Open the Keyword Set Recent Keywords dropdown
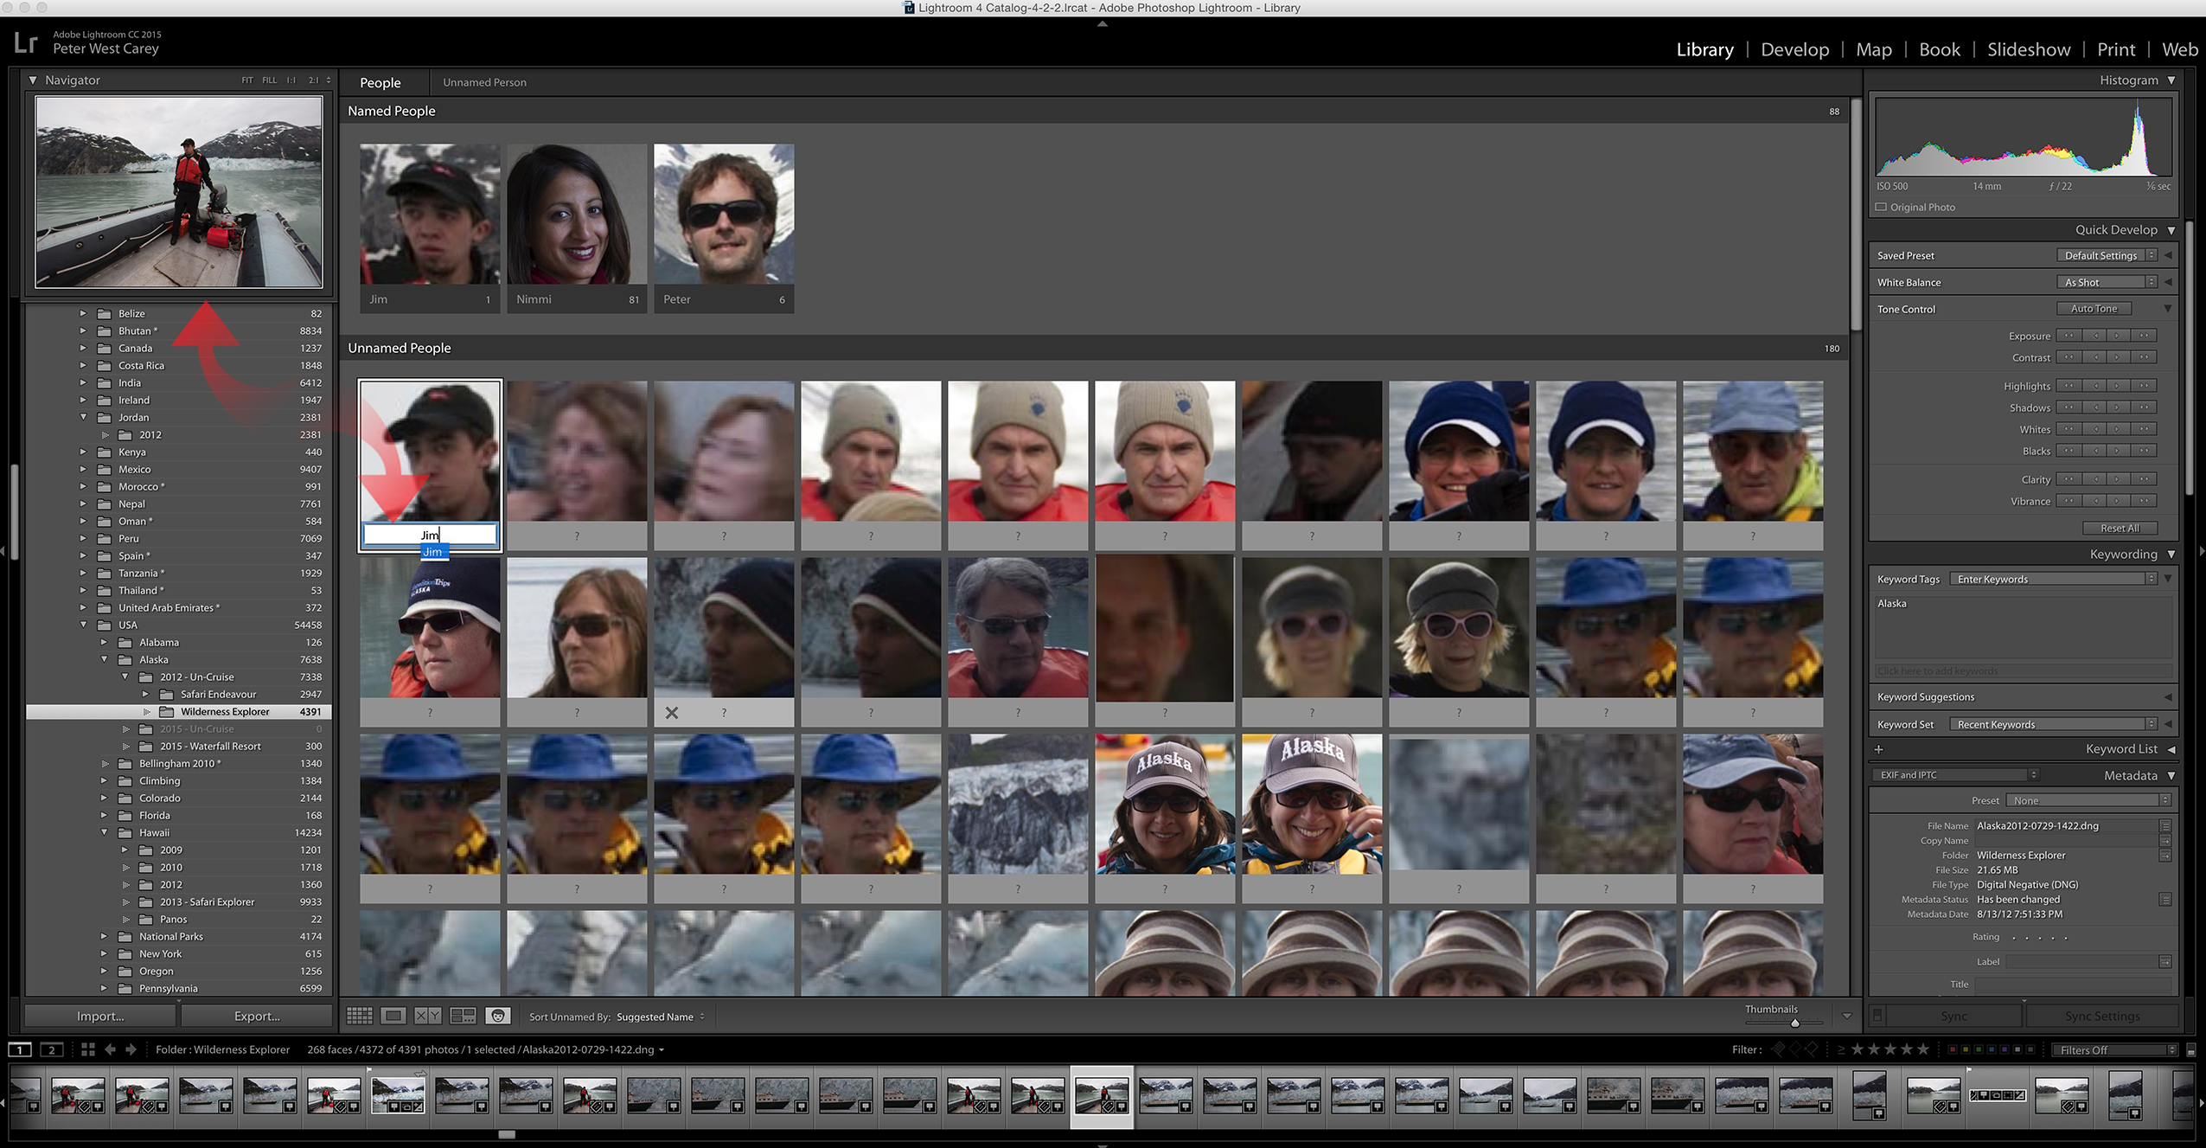 pyautogui.click(x=2053, y=725)
